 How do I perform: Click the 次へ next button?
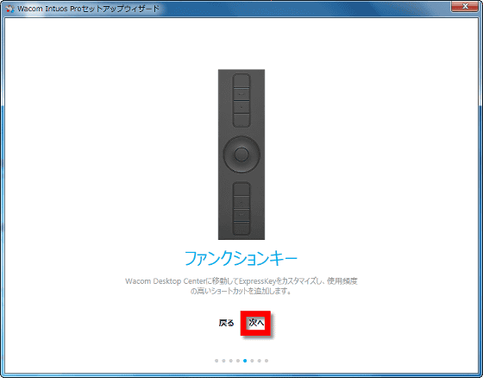[x=256, y=323]
